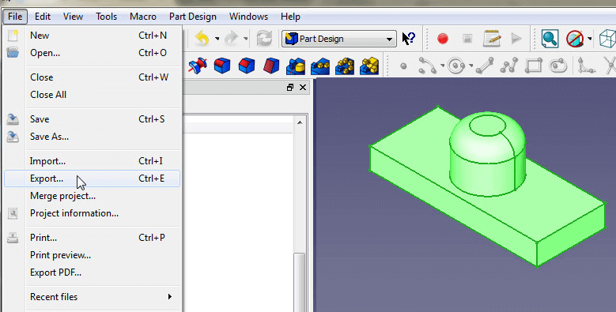Float the side panel with undock button

click(290, 87)
